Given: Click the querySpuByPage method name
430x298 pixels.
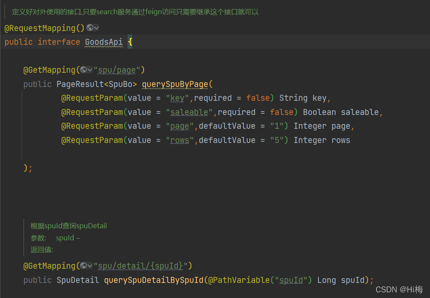Looking at the screenshot, I should 175,84.
